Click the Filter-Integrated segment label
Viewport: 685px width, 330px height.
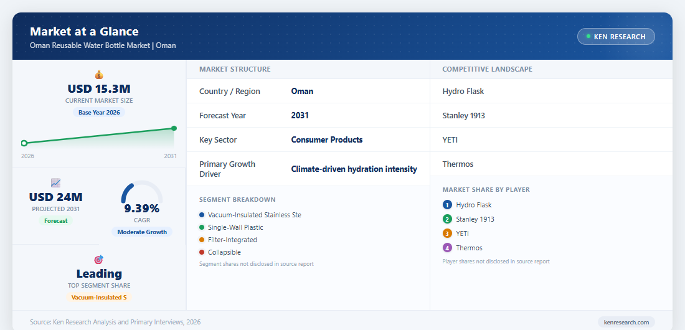pos(232,240)
